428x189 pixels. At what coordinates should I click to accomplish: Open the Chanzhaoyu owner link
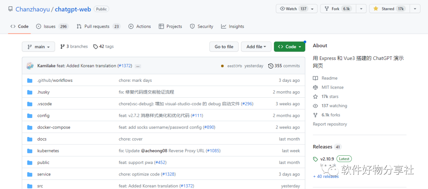coord(32,9)
